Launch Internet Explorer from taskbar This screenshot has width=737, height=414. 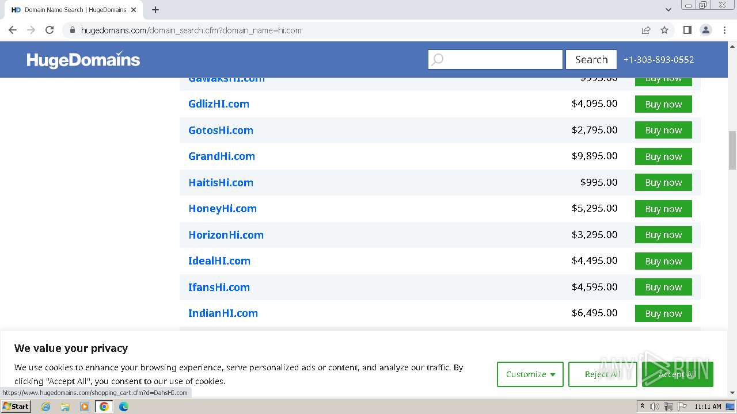tap(46, 407)
